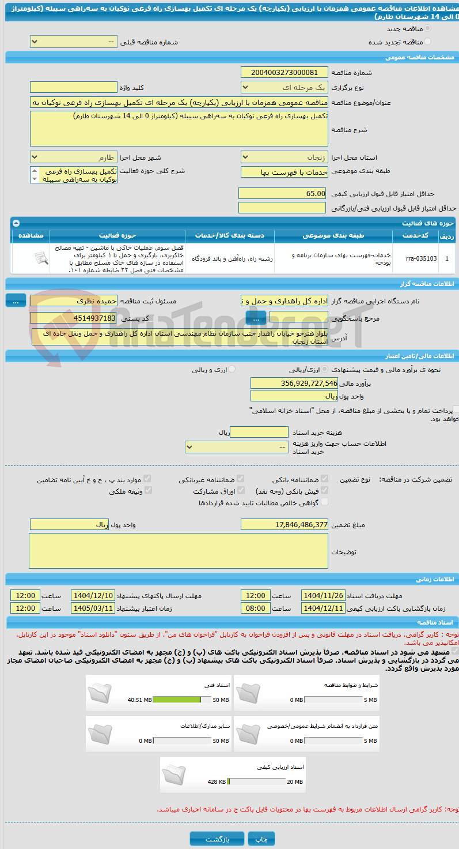Toggle the گواهی خالص مطالبات checkbox
The height and width of the screenshot is (849, 459).
(325, 502)
